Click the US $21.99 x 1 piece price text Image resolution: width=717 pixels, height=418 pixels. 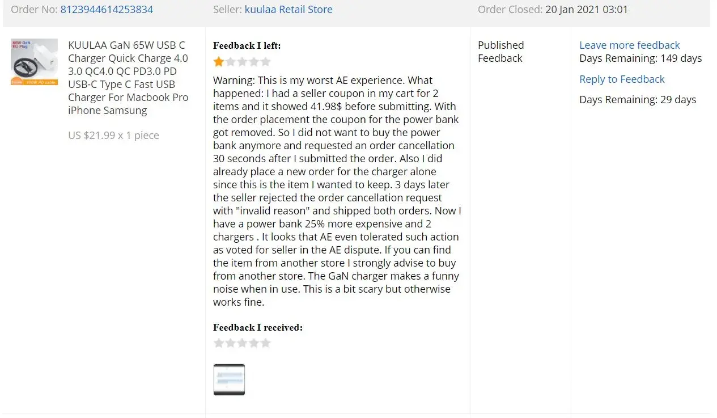point(113,136)
